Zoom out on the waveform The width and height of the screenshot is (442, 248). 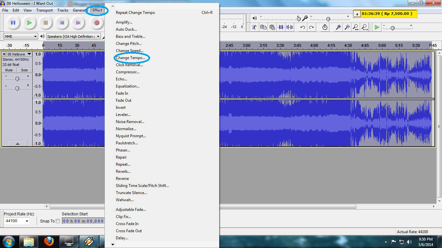(x=347, y=27)
